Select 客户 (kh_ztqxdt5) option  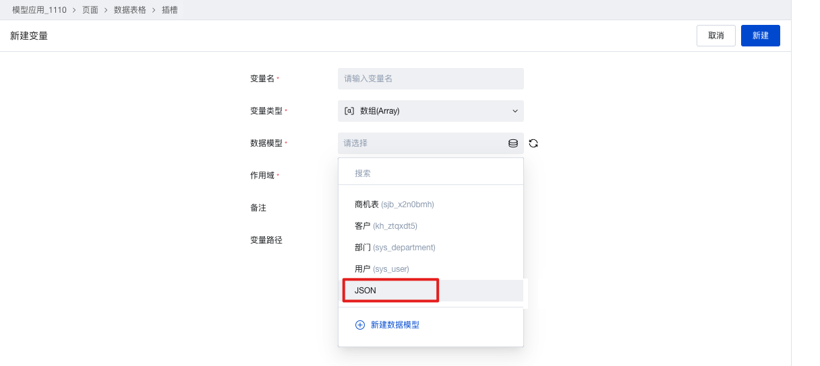coord(430,226)
